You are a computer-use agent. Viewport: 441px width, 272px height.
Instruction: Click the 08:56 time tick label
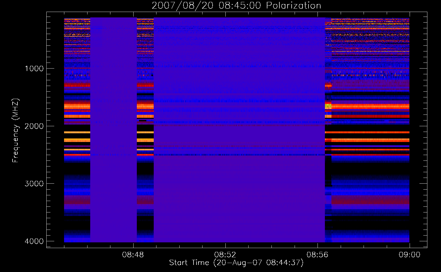317,255
